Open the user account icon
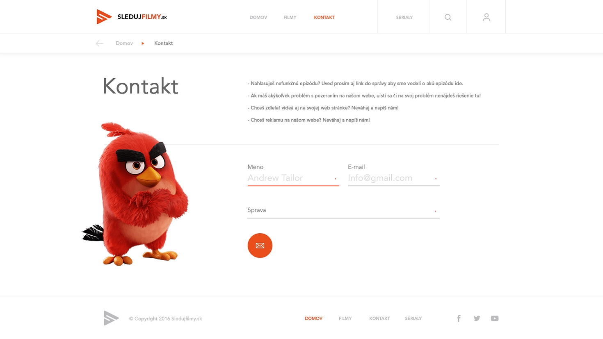The width and height of the screenshot is (603, 339). click(486, 17)
